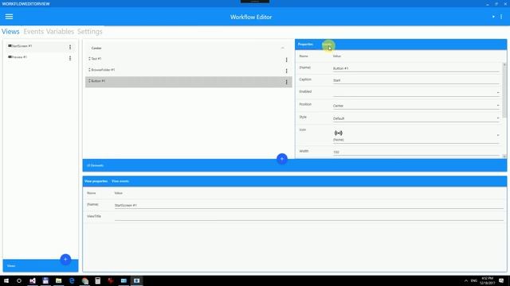Switch to the View events tab
This screenshot has width=510, height=286.
pyautogui.click(x=120, y=181)
